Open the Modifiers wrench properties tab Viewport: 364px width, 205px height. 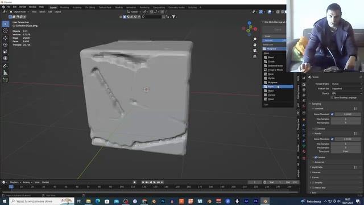[304, 125]
